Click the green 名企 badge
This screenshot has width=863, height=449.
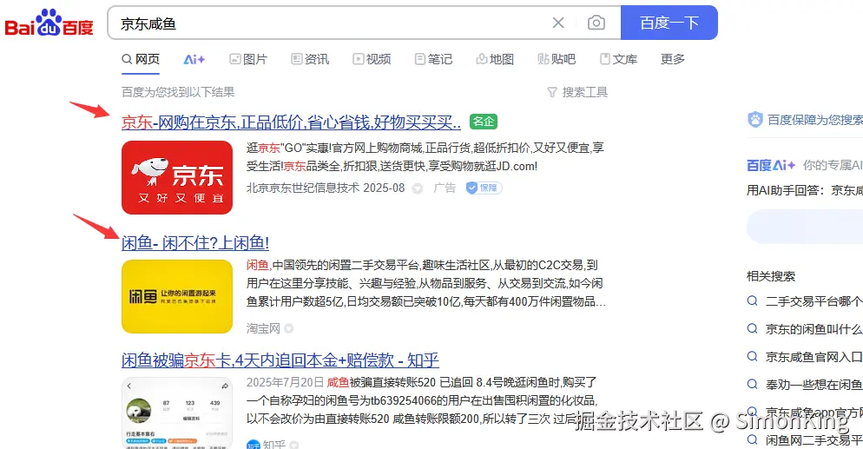484,122
